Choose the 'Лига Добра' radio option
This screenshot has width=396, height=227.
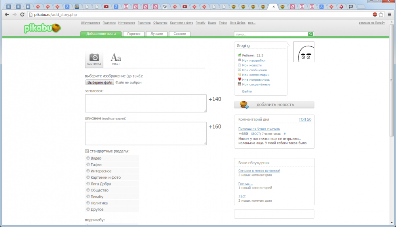click(x=88, y=184)
